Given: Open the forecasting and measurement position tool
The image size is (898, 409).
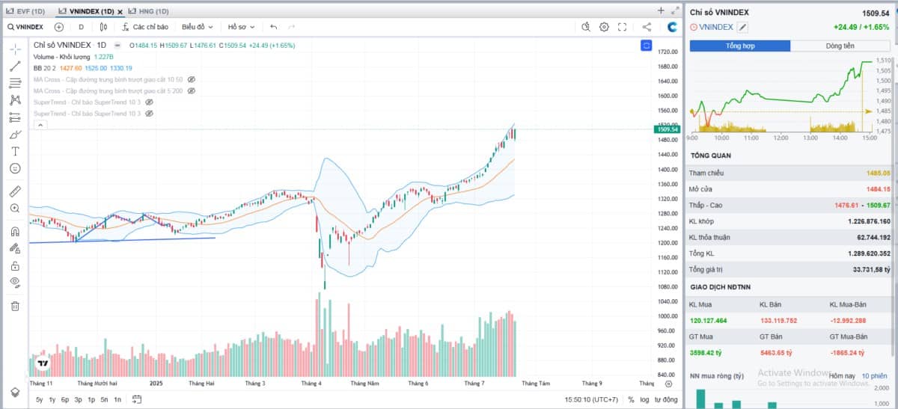Looking at the screenshot, I should pos(15,117).
